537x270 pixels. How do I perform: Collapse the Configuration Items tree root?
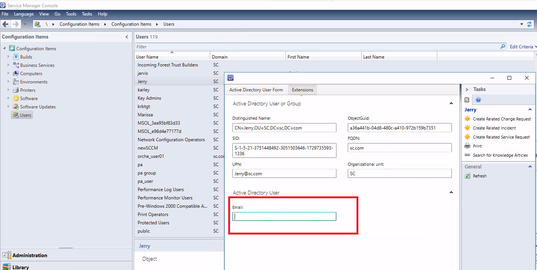point(5,48)
